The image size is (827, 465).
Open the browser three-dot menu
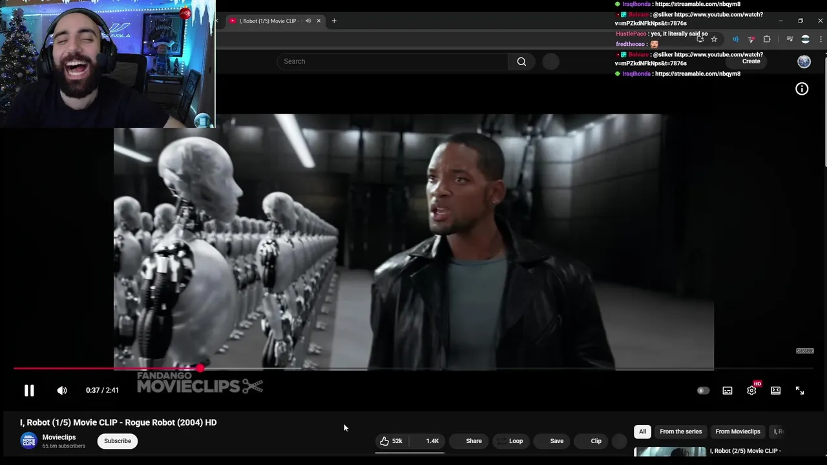821,39
